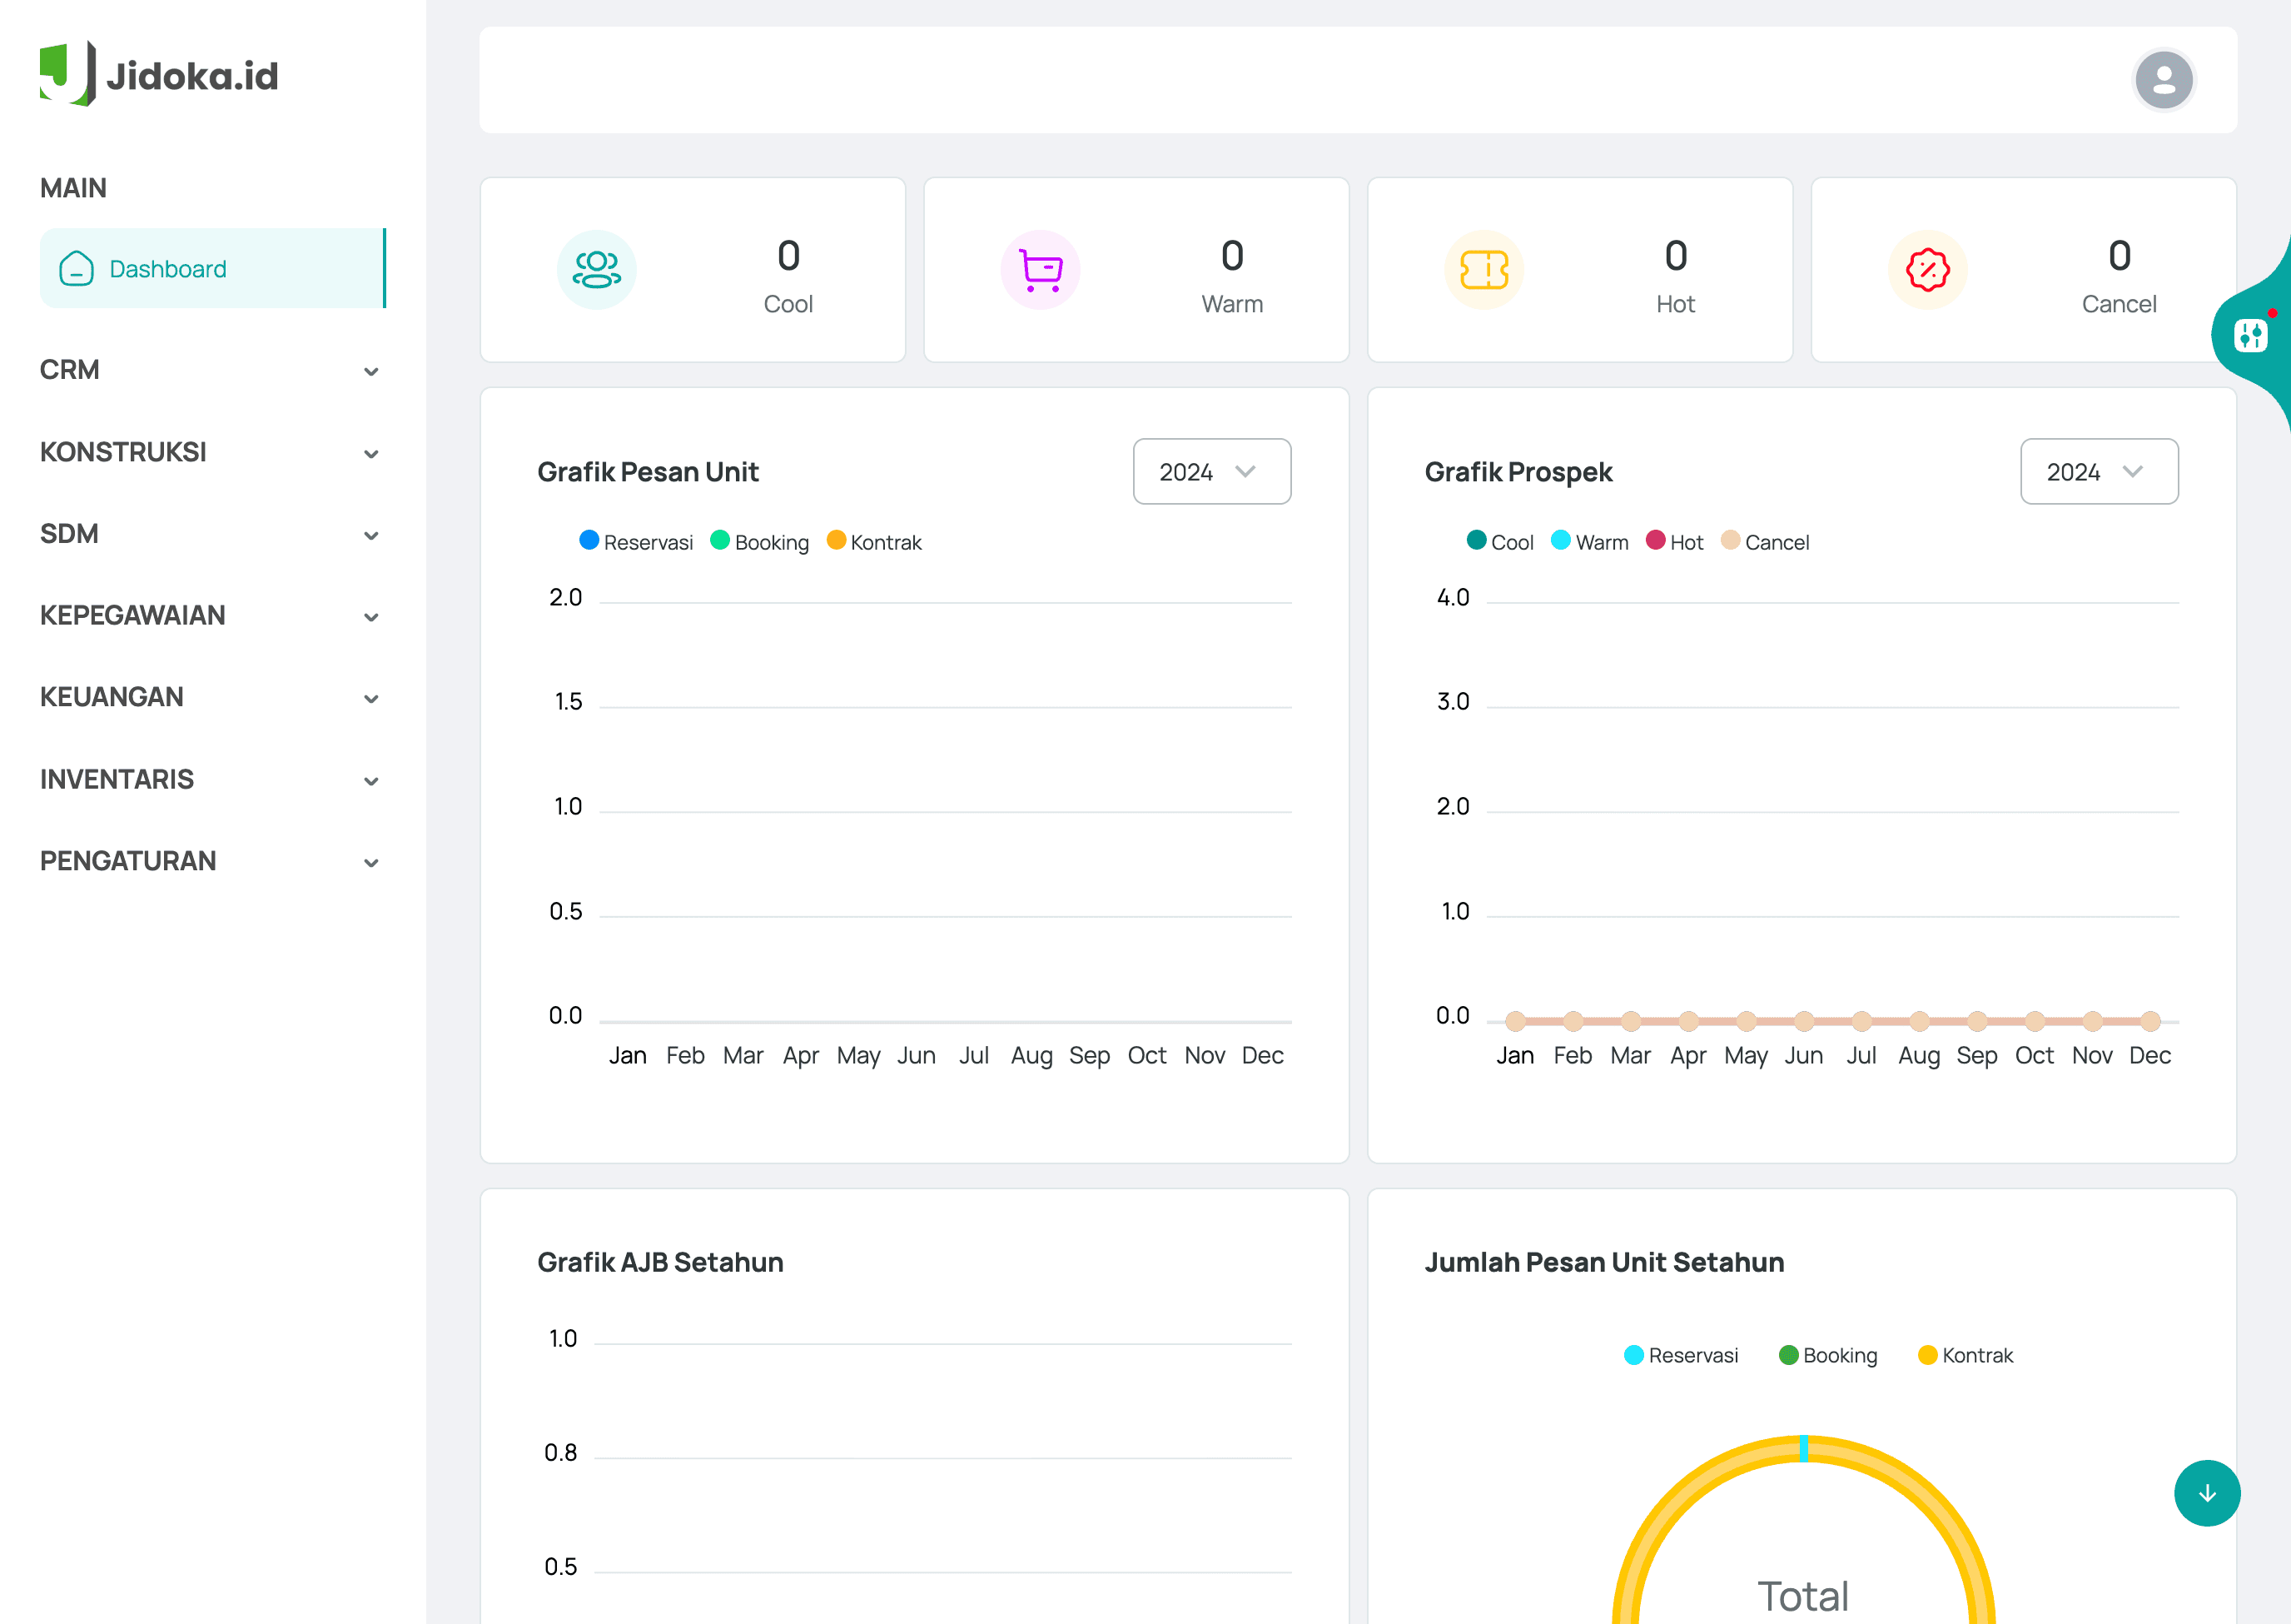Open the user avatar profile menu

pos(2163,80)
